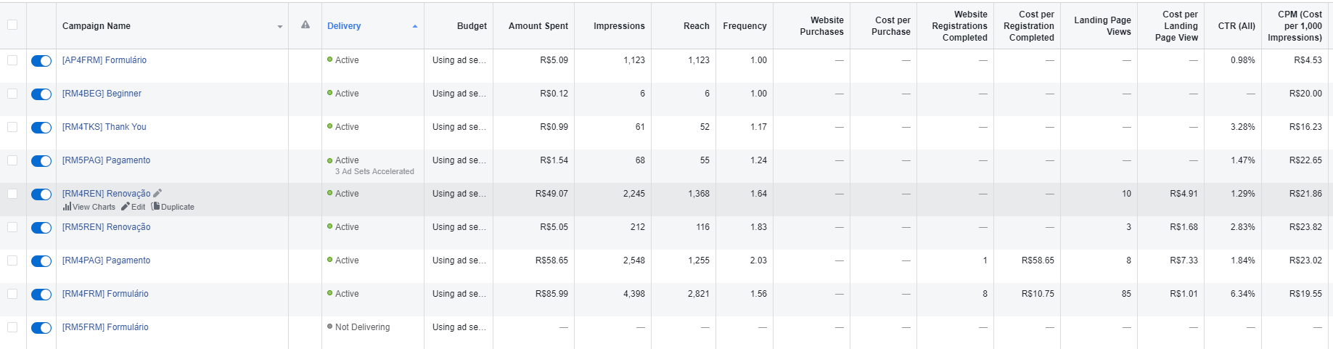Disable the [RM5FRM] Formulário campaign switch
The image size is (1333, 349).
(x=41, y=328)
